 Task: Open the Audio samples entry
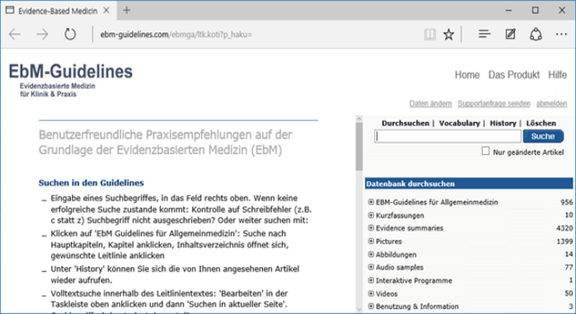click(x=400, y=267)
